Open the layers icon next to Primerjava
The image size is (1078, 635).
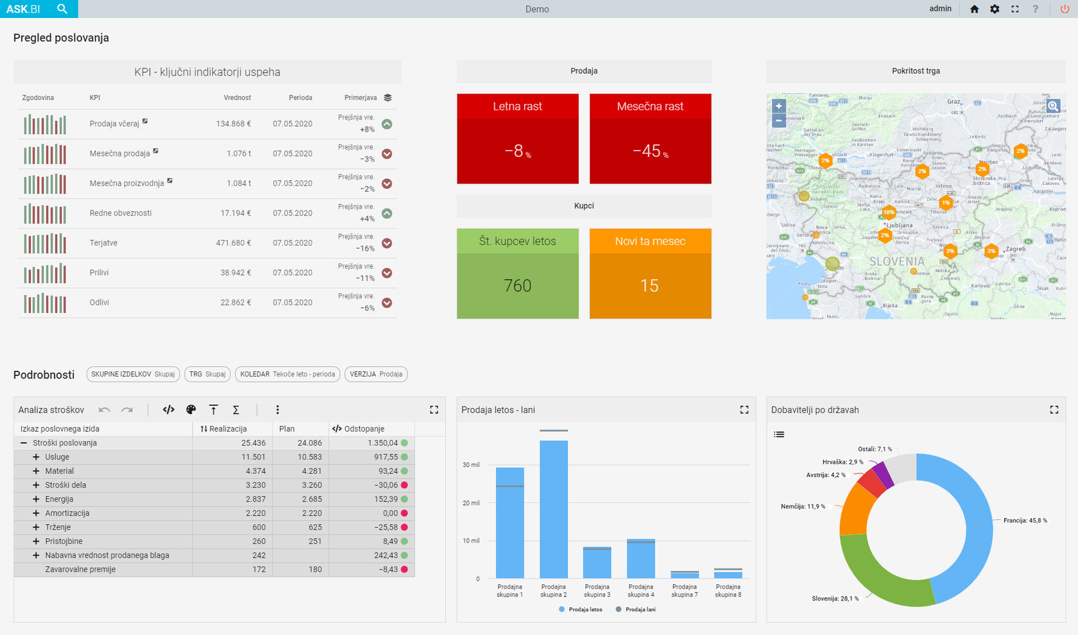click(388, 97)
